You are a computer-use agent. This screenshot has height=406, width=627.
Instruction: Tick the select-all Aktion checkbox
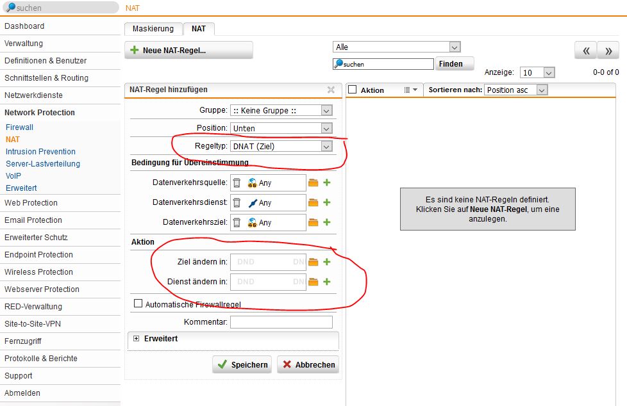pyautogui.click(x=353, y=90)
